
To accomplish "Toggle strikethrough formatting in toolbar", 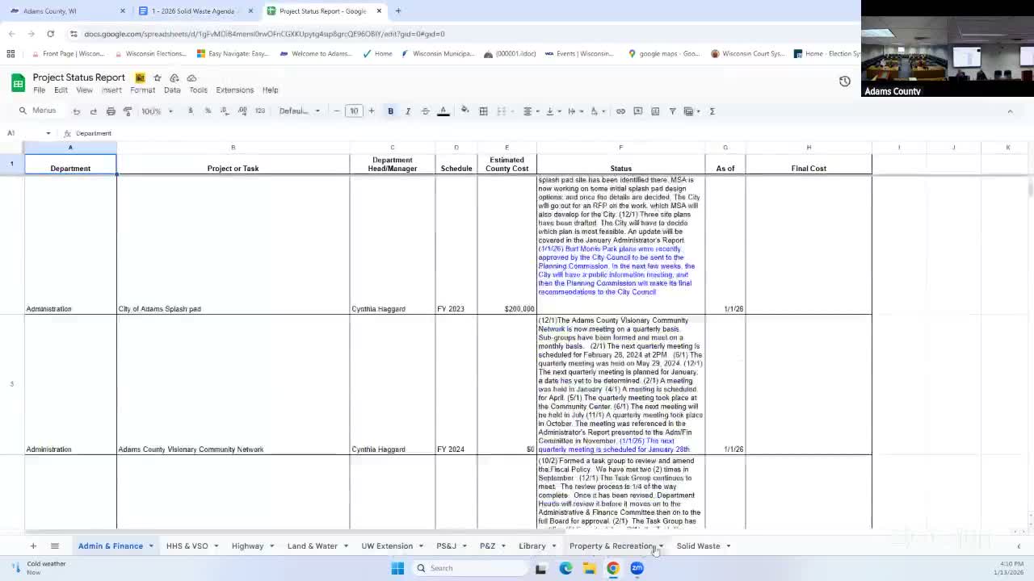I will [x=425, y=111].
